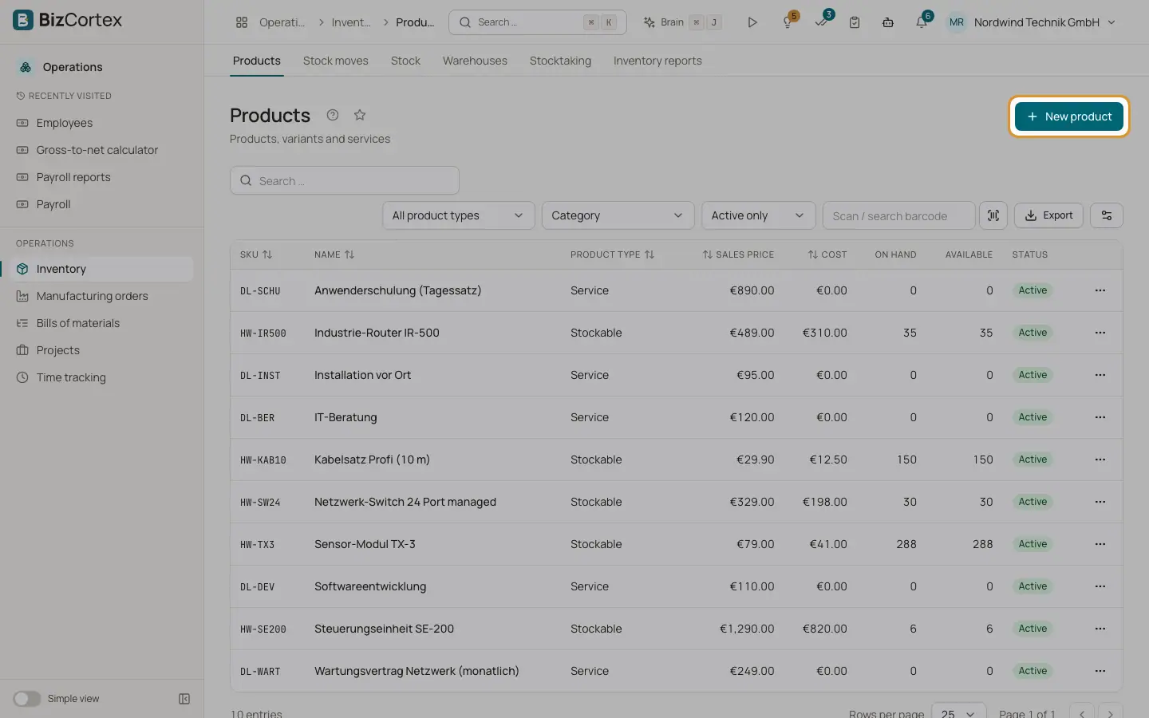Screen dimensions: 1149x718
Task: Click the Export button
Action: coord(1048,215)
